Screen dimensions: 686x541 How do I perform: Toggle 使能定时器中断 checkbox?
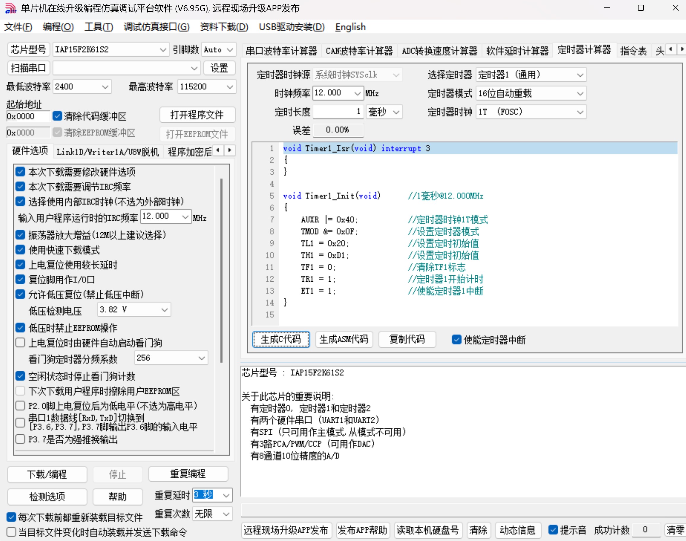pyautogui.click(x=457, y=340)
